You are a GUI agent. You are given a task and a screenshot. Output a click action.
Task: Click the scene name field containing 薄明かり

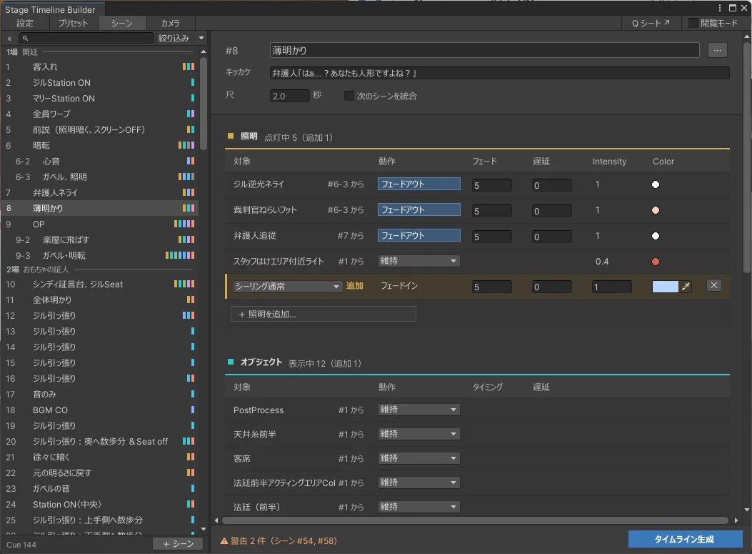[484, 51]
